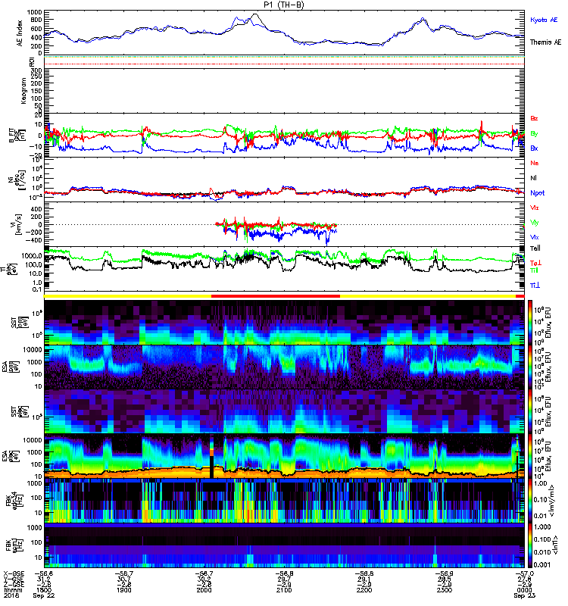Select the black "Te∥" temperature legend label
Screen dimensions: 568x606
(535, 248)
